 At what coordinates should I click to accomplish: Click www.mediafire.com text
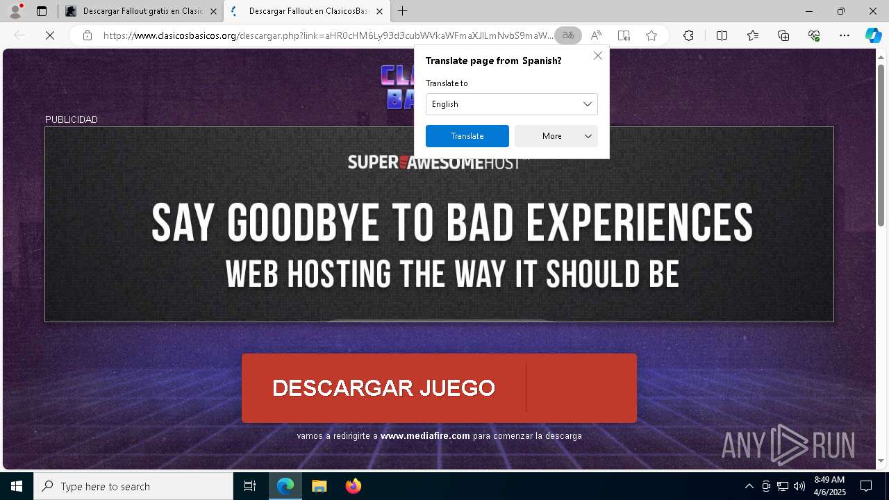click(425, 436)
